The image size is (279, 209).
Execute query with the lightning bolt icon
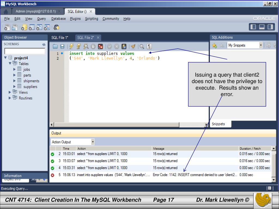tap(72, 46)
